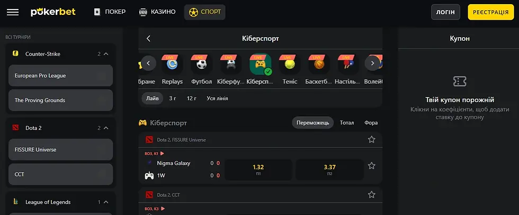
Task: Collapse the League of Legends section
Action: pyautogui.click(x=106, y=202)
